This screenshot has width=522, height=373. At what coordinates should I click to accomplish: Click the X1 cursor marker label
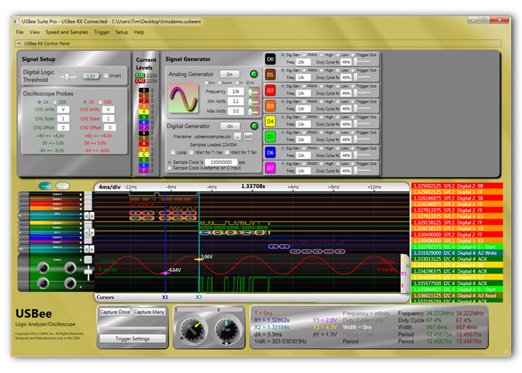(x=165, y=297)
